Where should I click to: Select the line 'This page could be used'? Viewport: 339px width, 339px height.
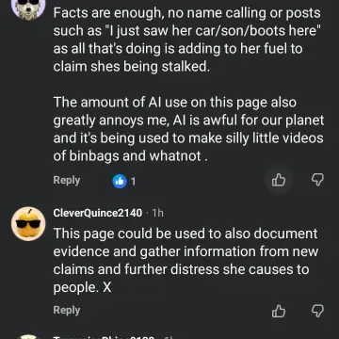(186, 234)
